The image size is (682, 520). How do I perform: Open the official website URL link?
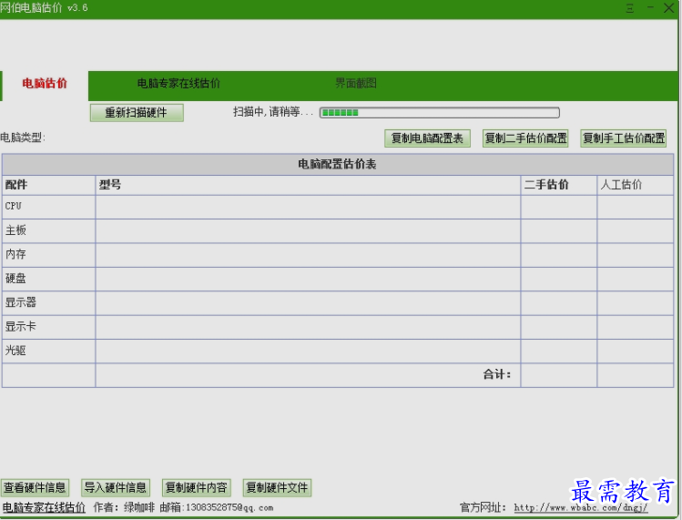tap(581, 507)
